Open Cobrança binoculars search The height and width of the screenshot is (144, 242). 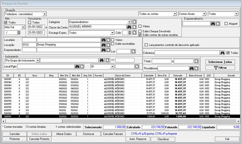[x=222, y=53]
